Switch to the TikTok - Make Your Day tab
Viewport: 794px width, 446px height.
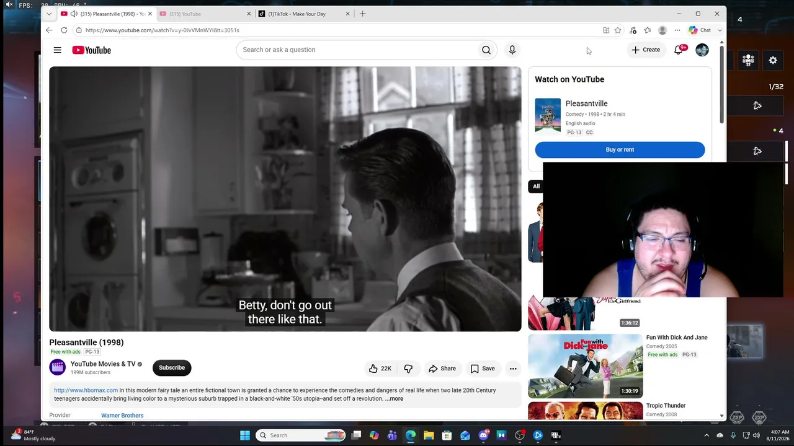click(304, 14)
